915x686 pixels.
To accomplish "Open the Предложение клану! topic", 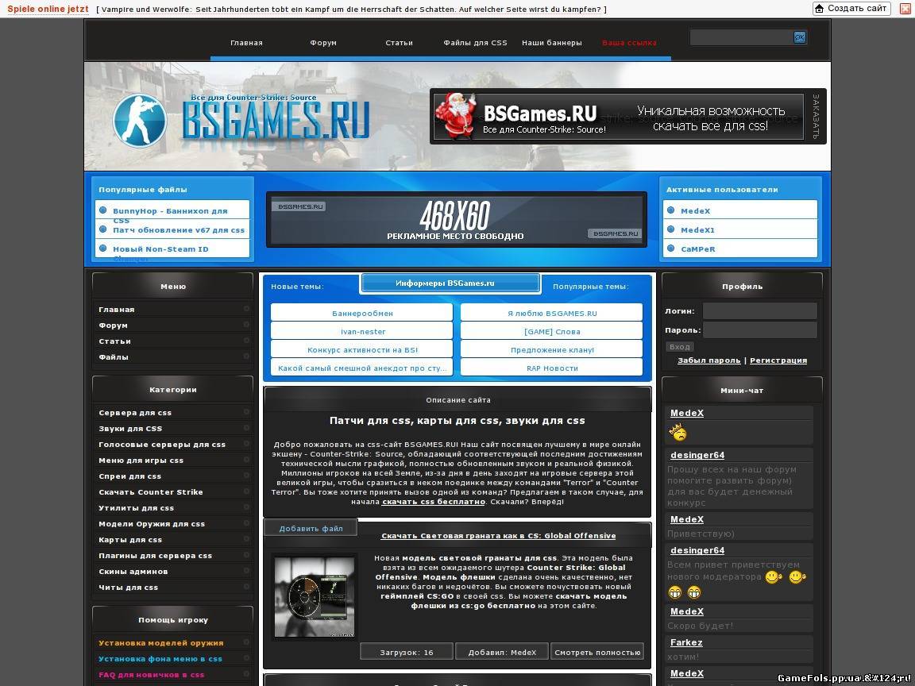I will tap(552, 350).
